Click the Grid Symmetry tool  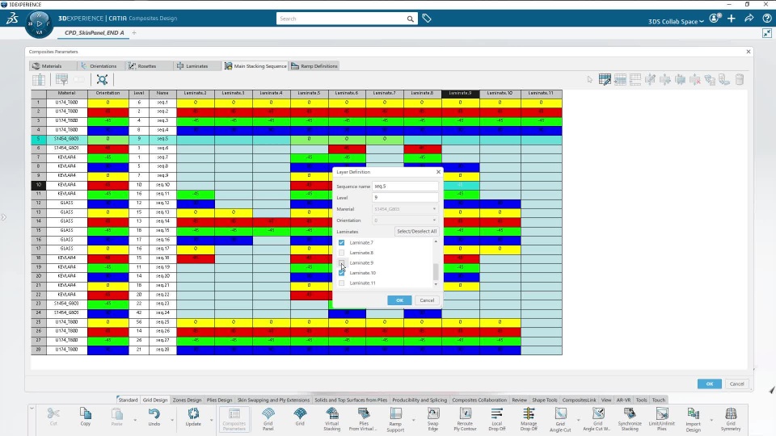731,419
